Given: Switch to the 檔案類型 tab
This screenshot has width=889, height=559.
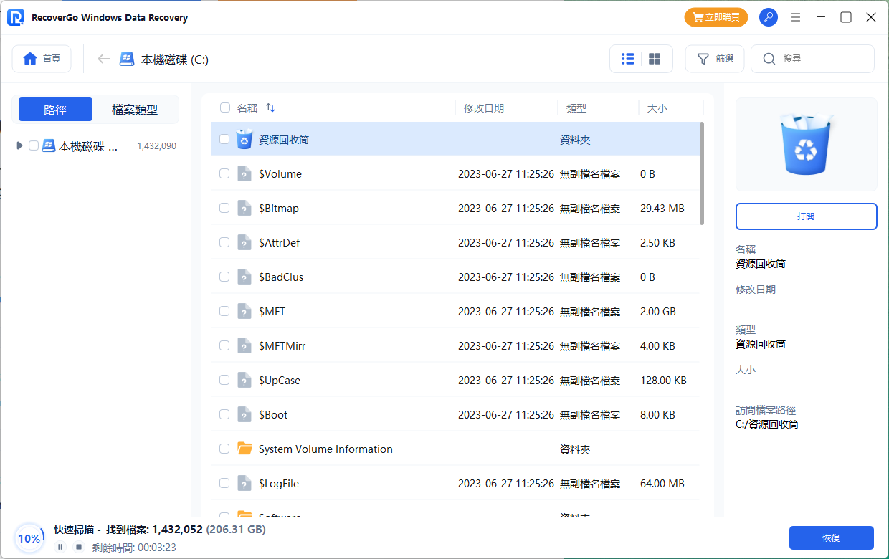Looking at the screenshot, I should pyautogui.click(x=135, y=110).
